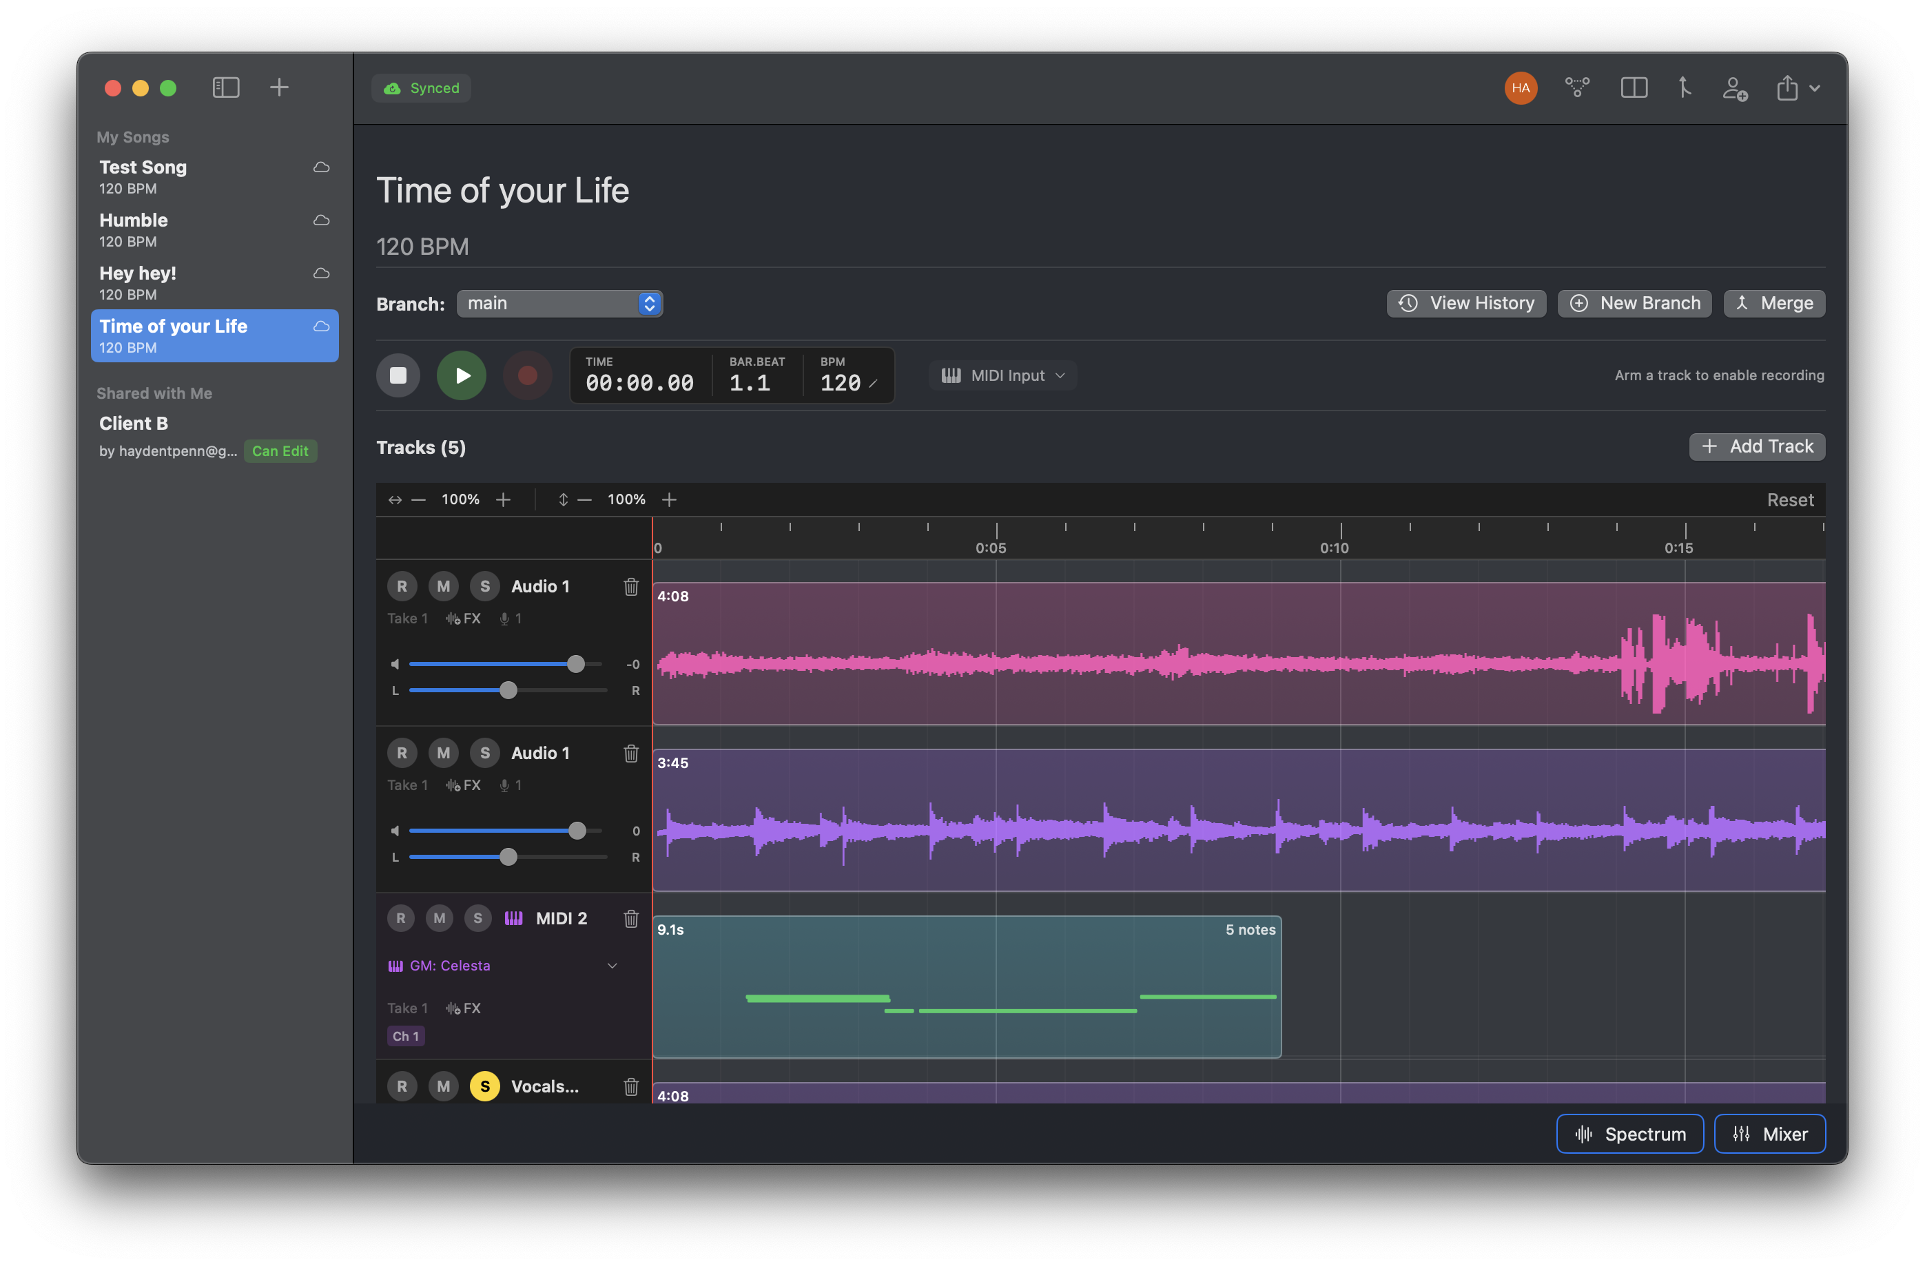Open the Branch dropdown showing main
This screenshot has height=1266, width=1925.
[559, 303]
